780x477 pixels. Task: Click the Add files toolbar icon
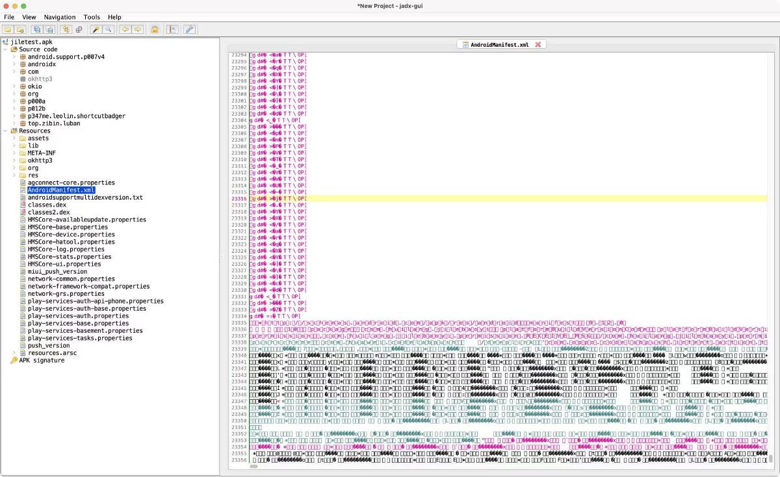(20, 29)
